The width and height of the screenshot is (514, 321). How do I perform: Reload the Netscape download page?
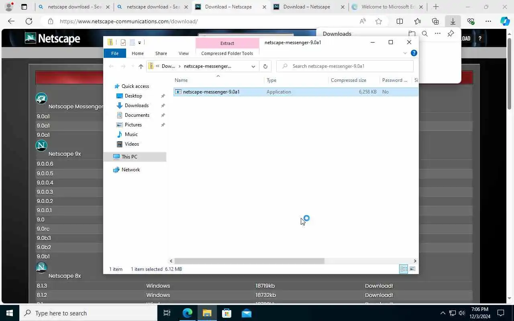29,21
